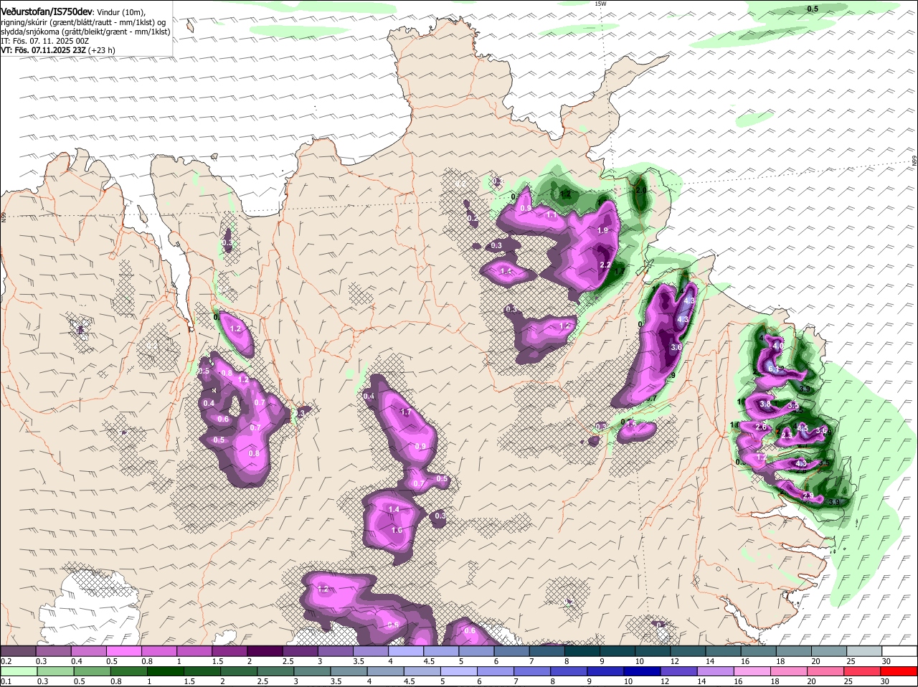The width and height of the screenshot is (918, 687).
Task: Click the dark teal snow swatch labeled 9
Action: [617, 650]
